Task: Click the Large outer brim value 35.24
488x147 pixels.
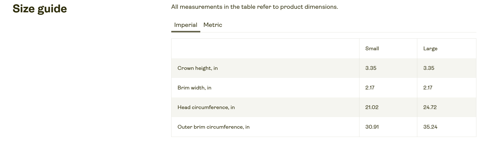Action: click(430, 127)
